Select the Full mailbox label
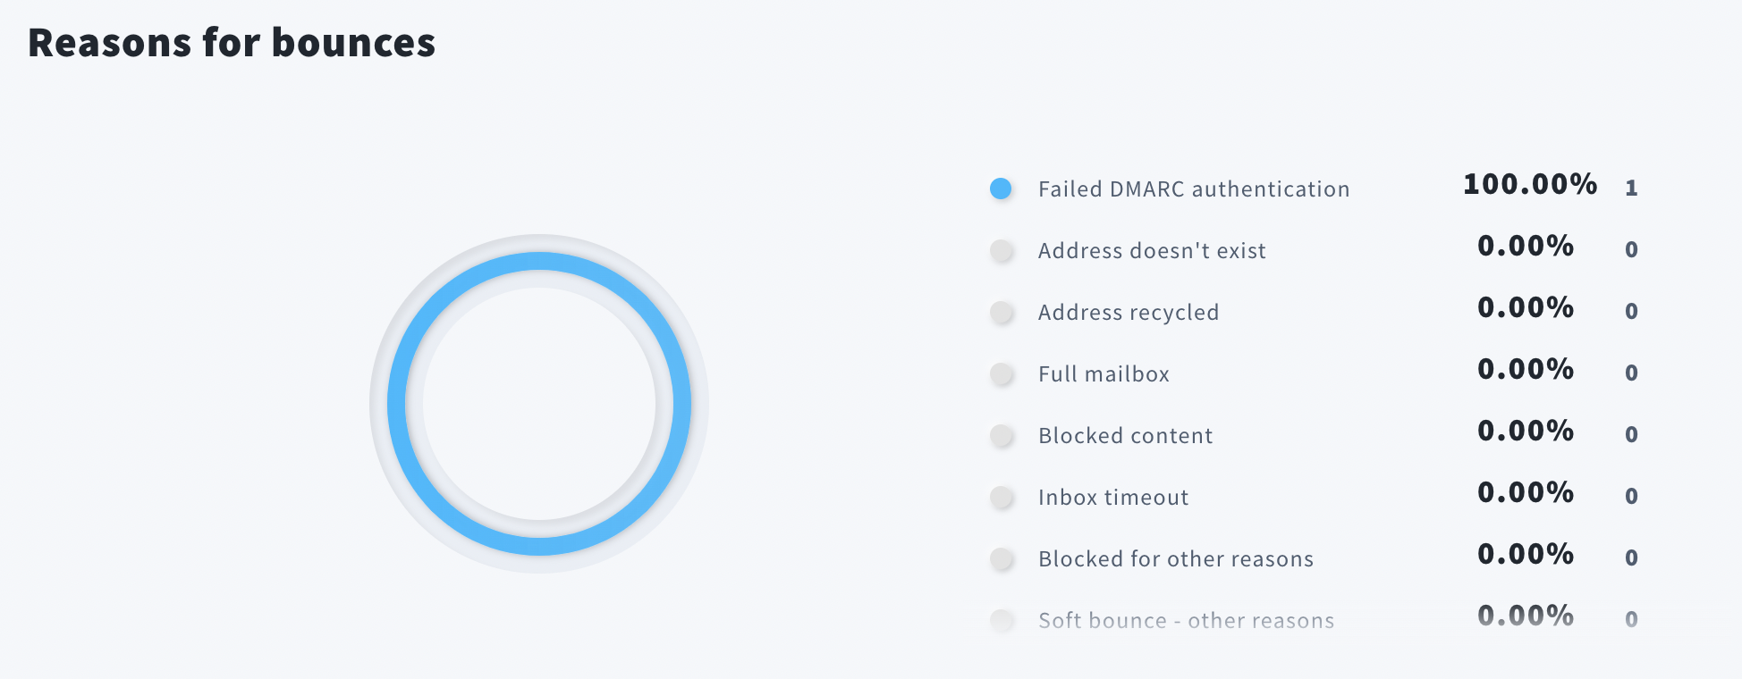 (x=1104, y=374)
